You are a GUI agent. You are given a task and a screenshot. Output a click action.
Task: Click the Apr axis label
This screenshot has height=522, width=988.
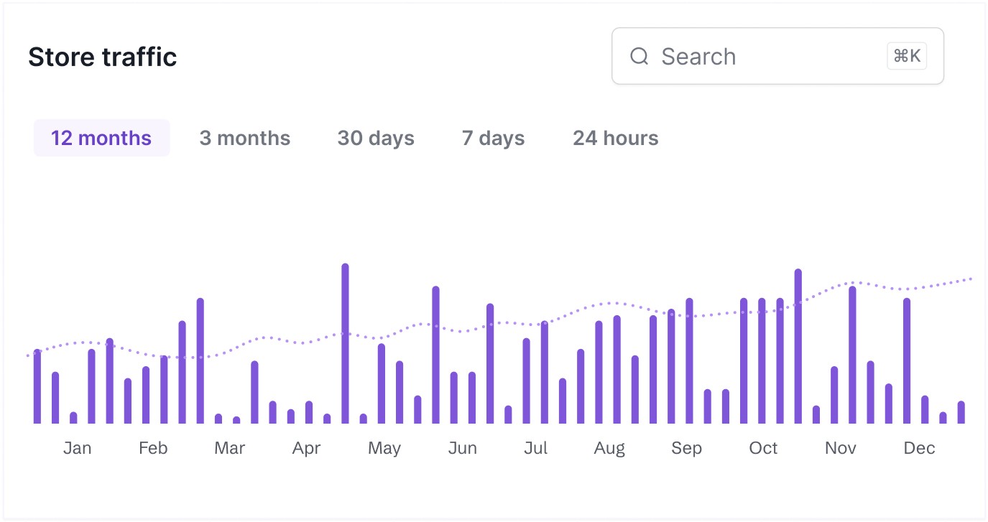coord(306,448)
